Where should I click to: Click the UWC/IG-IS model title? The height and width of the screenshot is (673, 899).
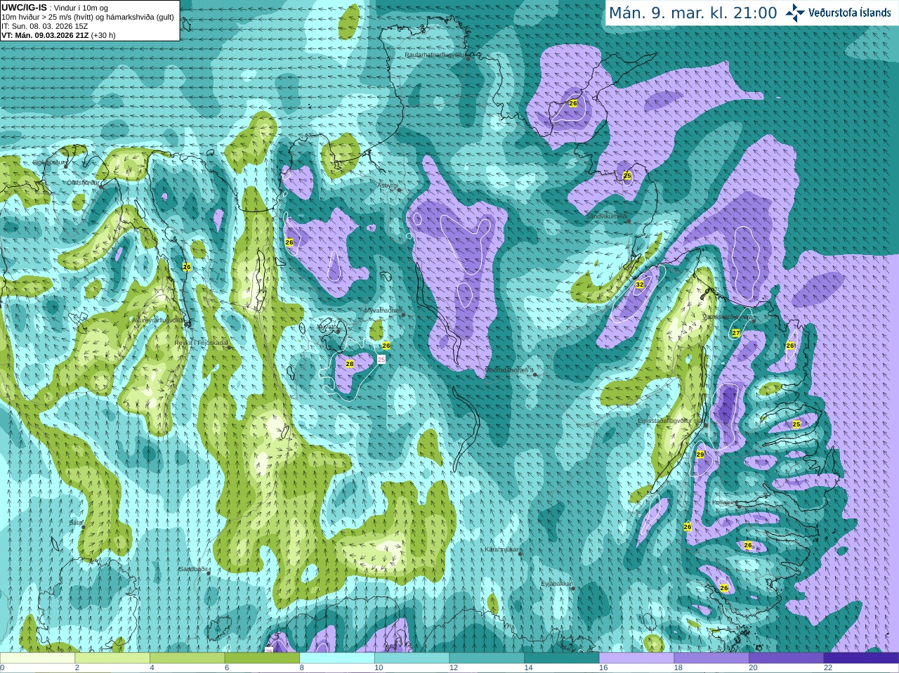coord(24,8)
